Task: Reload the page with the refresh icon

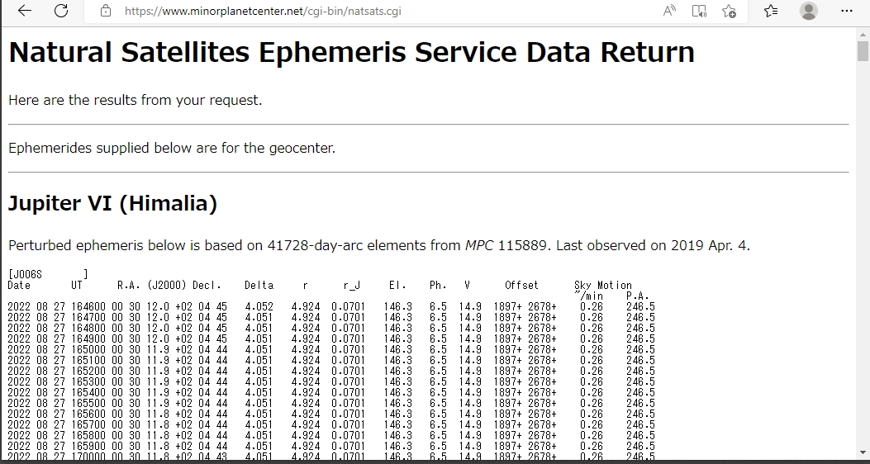Action: point(61,11)
